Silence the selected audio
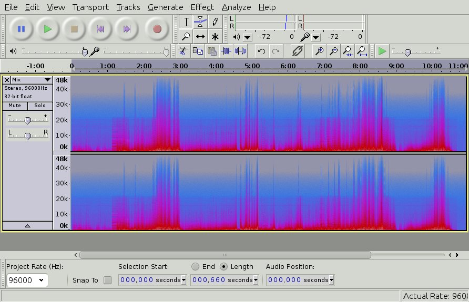This screenshot has width=469, height=302. [x=240, y=51]
